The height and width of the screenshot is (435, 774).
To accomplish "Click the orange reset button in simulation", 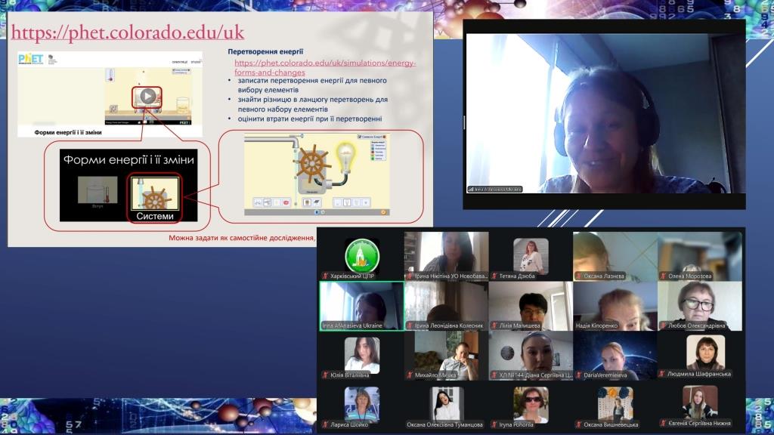I will (384, 212).
